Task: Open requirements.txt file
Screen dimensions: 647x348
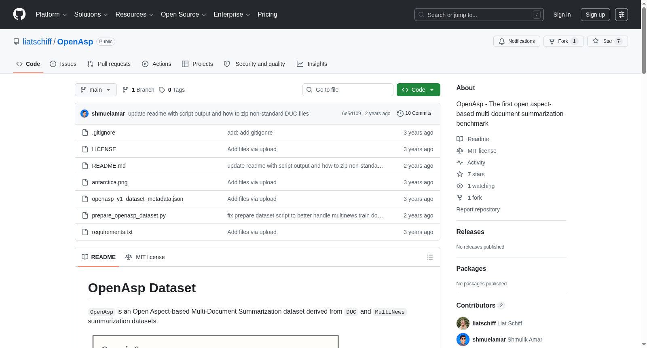Action: point(112,232)
